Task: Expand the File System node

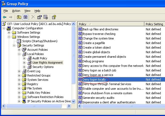Action: [x=19, y=88]
